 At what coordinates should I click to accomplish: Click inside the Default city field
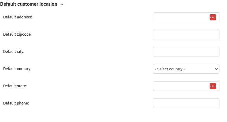tap(186, 52)
